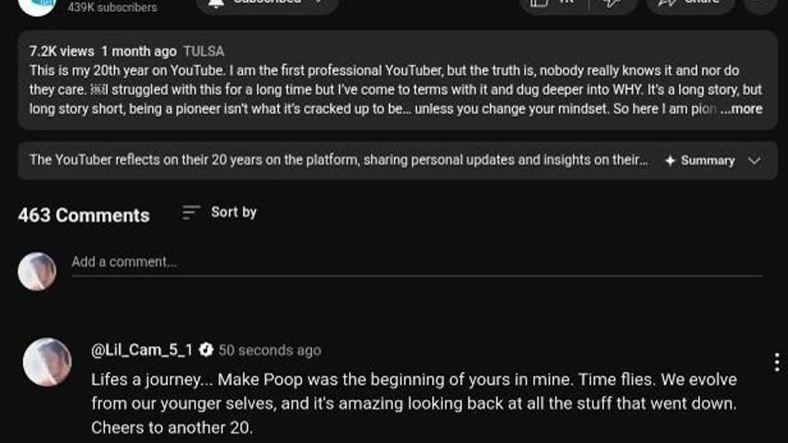Click the sort lines icon
Viewport: 788px width, 443px height.
click(191, 212)
